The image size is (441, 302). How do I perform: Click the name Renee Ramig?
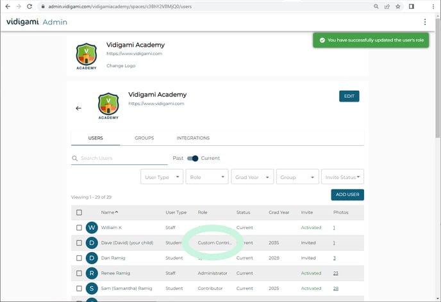(x=115, y=273)
